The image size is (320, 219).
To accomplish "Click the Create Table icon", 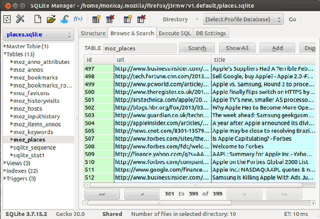I will 96,19.
